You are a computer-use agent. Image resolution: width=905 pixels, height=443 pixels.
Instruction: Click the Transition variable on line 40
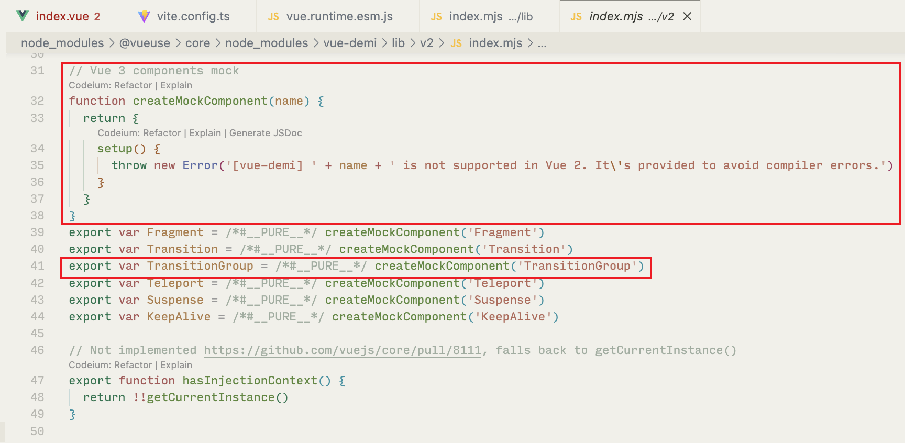tap(182, 249)
